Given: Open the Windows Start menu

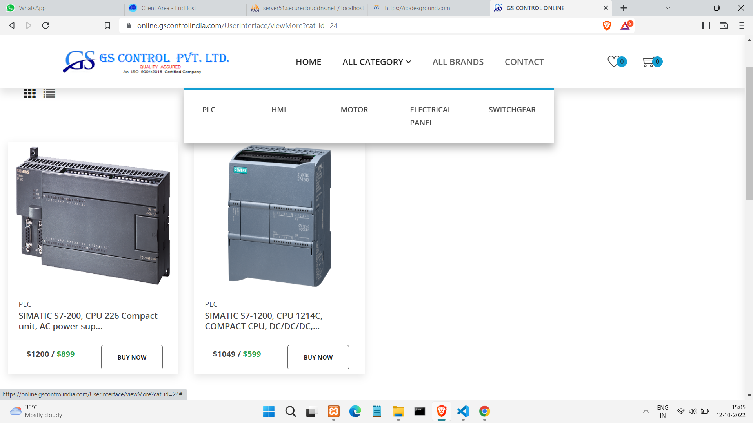Looking at the screenshot, I should coord(269,411).
